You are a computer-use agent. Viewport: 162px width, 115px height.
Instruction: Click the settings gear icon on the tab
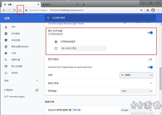[x=5, y=4]
